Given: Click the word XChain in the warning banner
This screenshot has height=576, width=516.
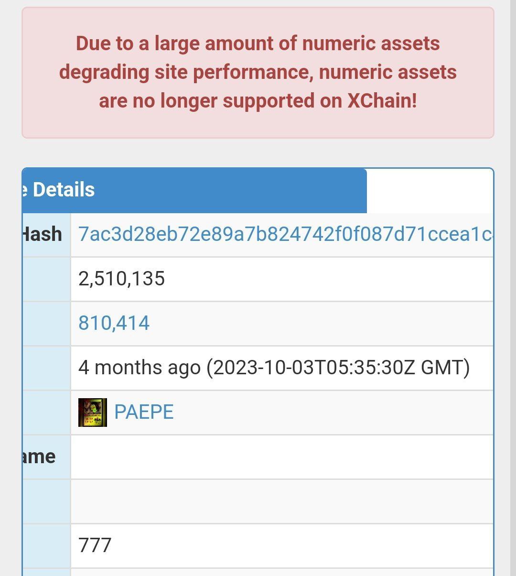Looking at the screenshot, I should (381, 101).
